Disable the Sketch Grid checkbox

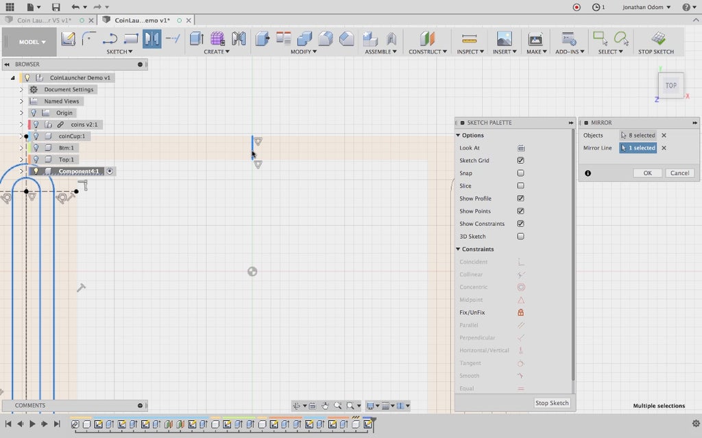[x=520, y=160]
